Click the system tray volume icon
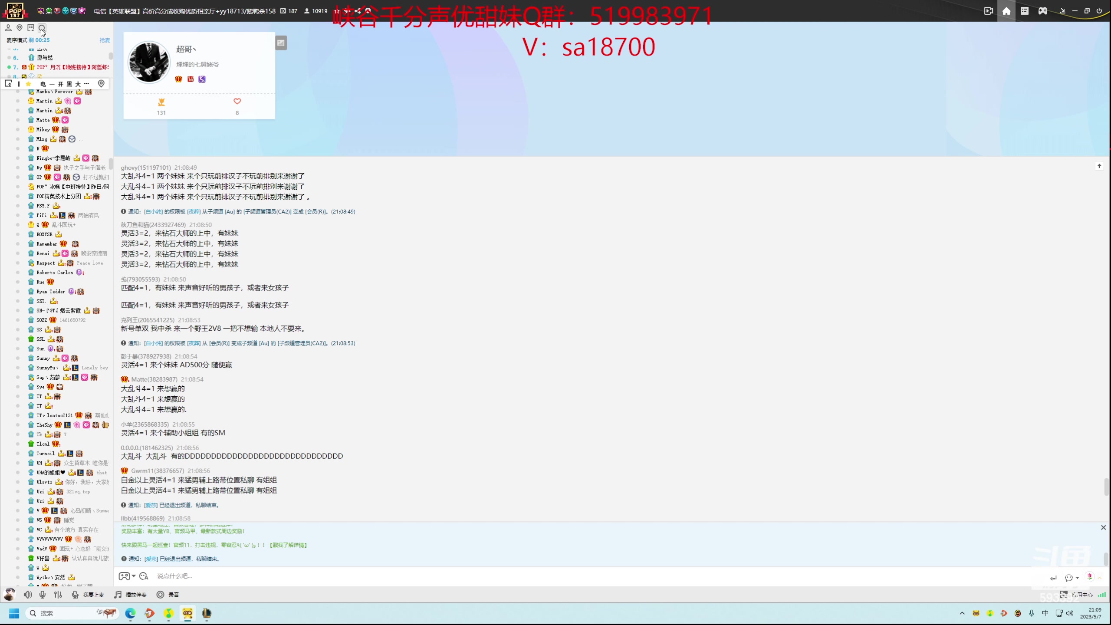Viewport: 1111px width, 625px height. (x=1070, y=613)
